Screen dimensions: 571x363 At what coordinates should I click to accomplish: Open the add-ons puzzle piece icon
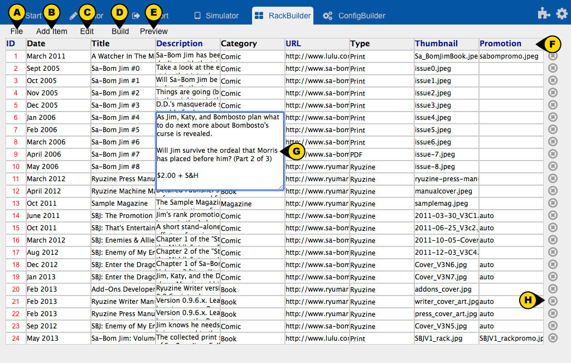(x=544, y=14)
